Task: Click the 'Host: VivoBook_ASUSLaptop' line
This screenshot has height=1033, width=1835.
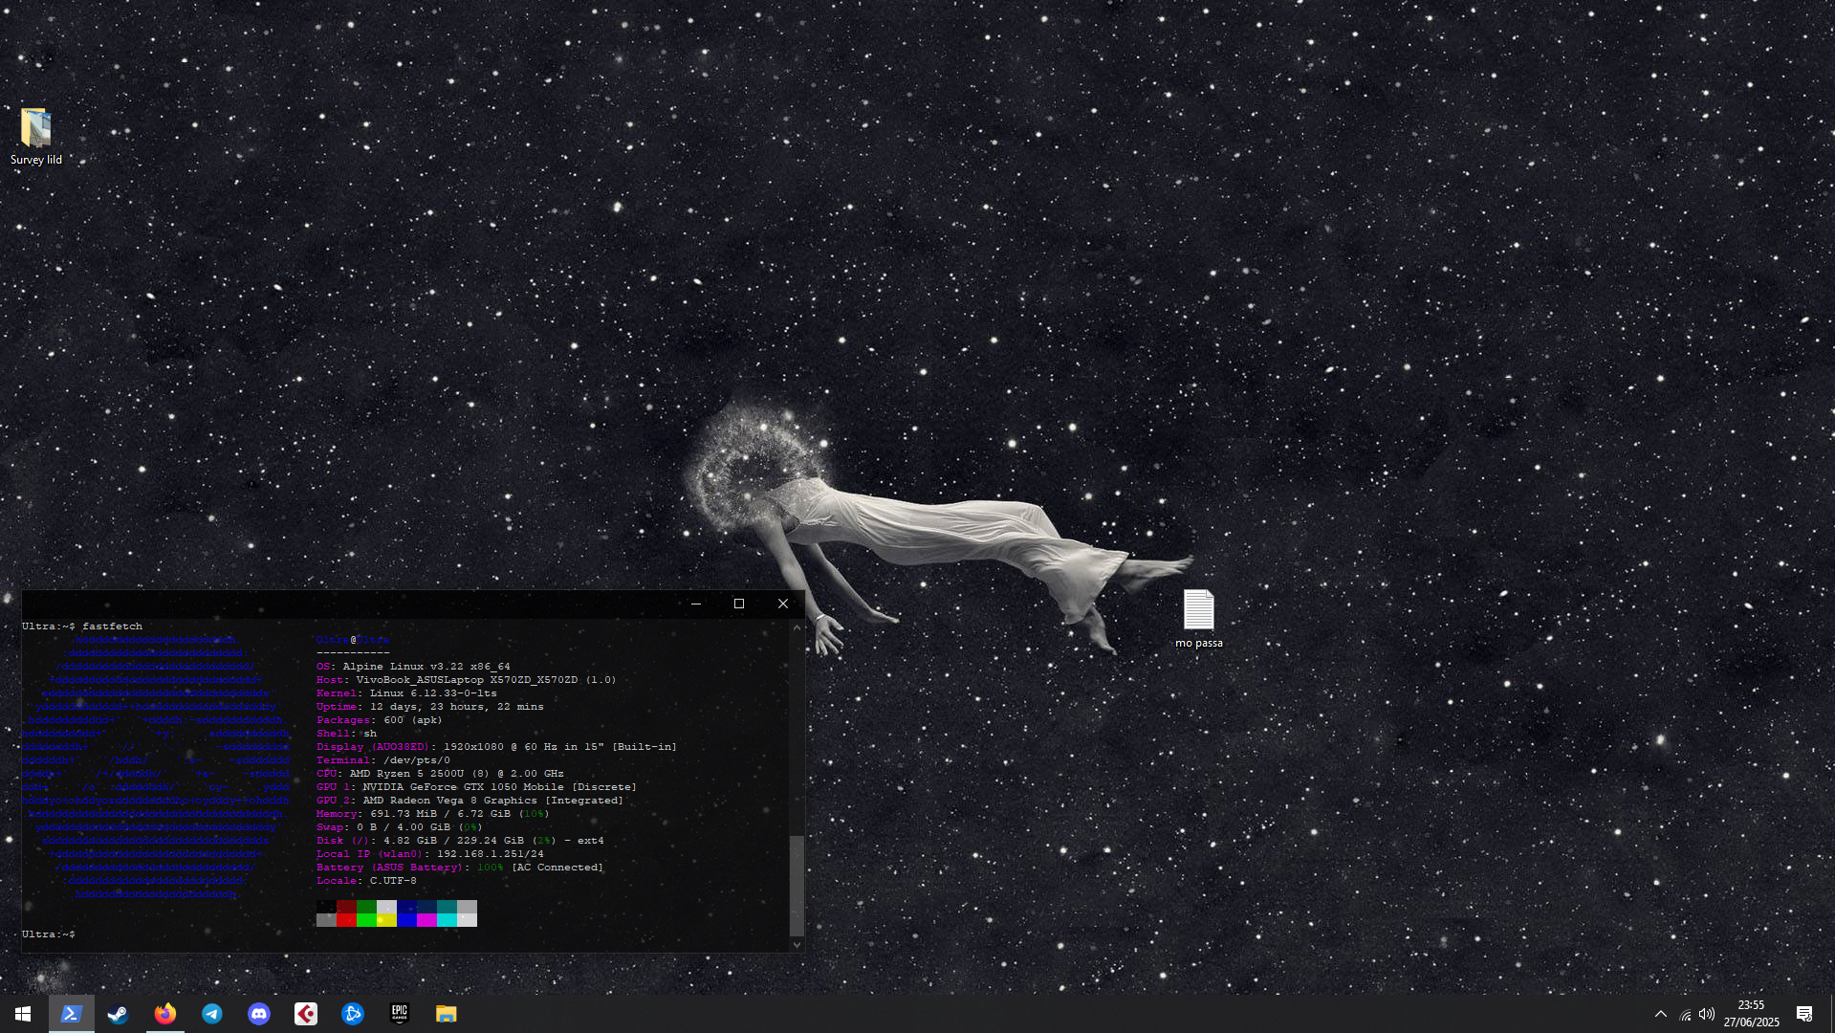Action: (467, 680)
